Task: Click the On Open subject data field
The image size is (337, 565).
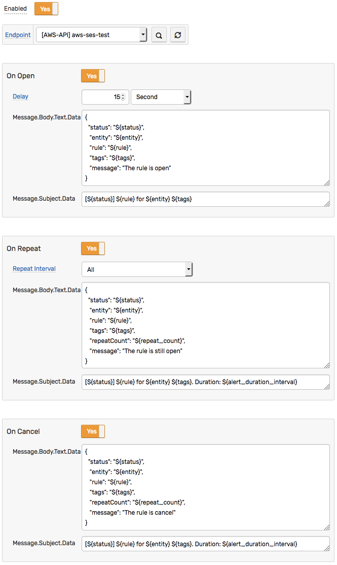Action: 206,199
